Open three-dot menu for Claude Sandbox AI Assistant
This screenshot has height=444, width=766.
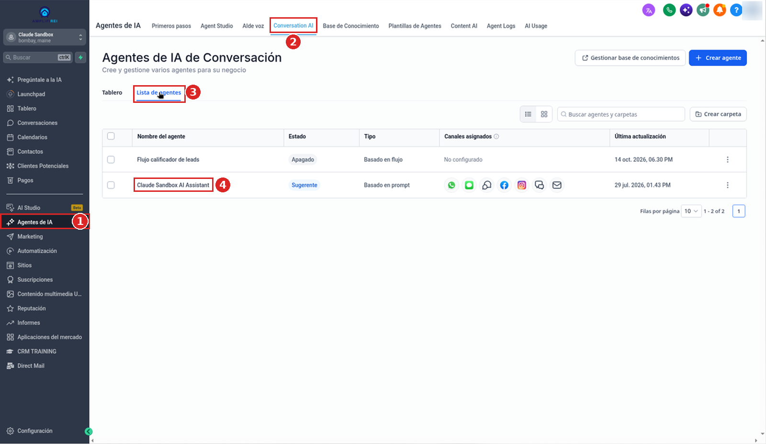727,185
